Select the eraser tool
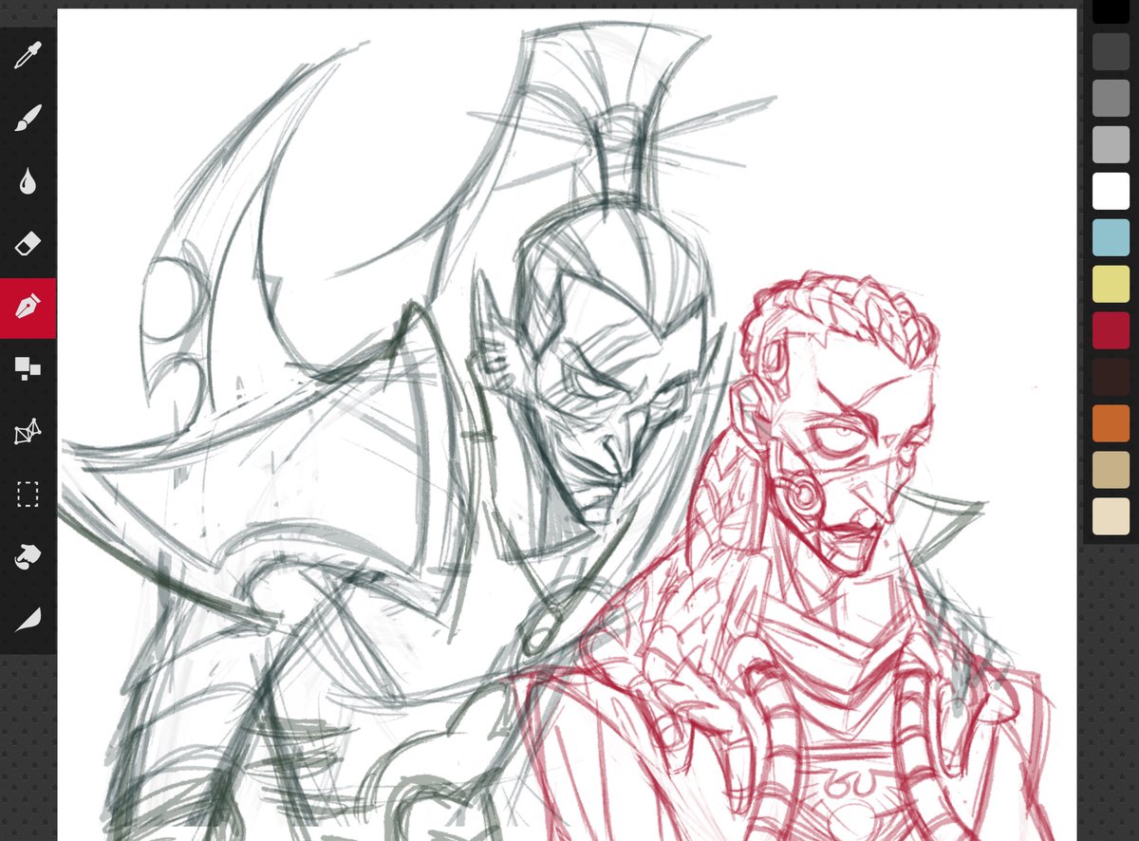Image resolution: width=1139 pixels, height=841 pixels. [28, 244]
